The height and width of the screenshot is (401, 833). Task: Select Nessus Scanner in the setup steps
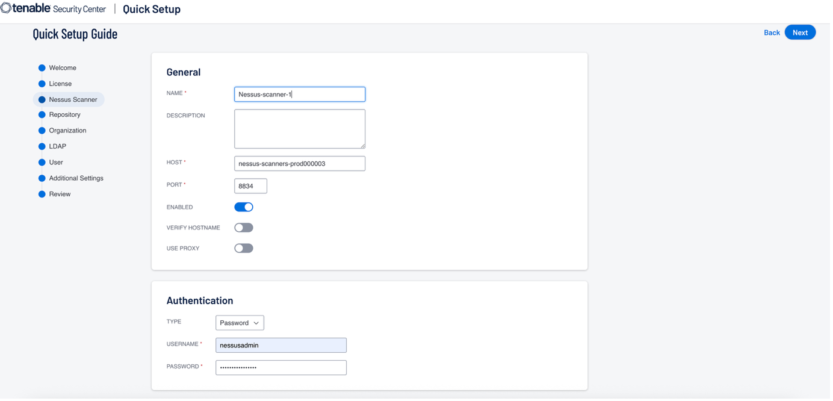(x=73, y=99)
